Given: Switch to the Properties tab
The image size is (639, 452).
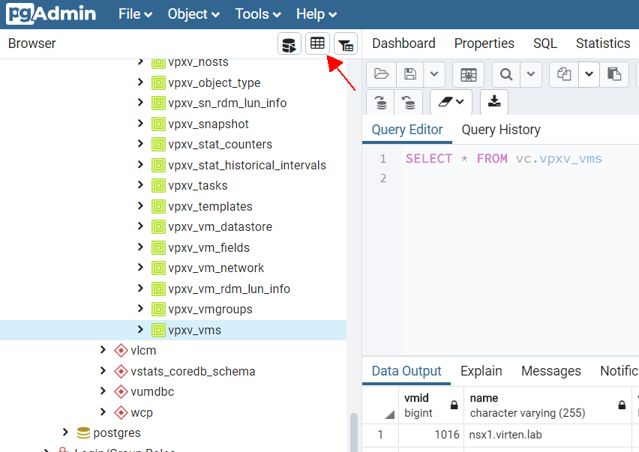Looking at the screenshot, I should 484,43.
